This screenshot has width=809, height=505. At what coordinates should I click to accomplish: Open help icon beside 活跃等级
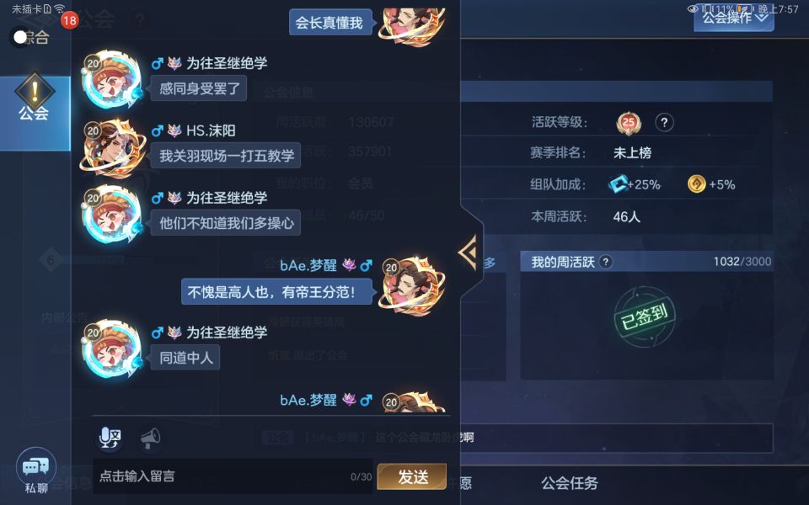pos(664,123)
